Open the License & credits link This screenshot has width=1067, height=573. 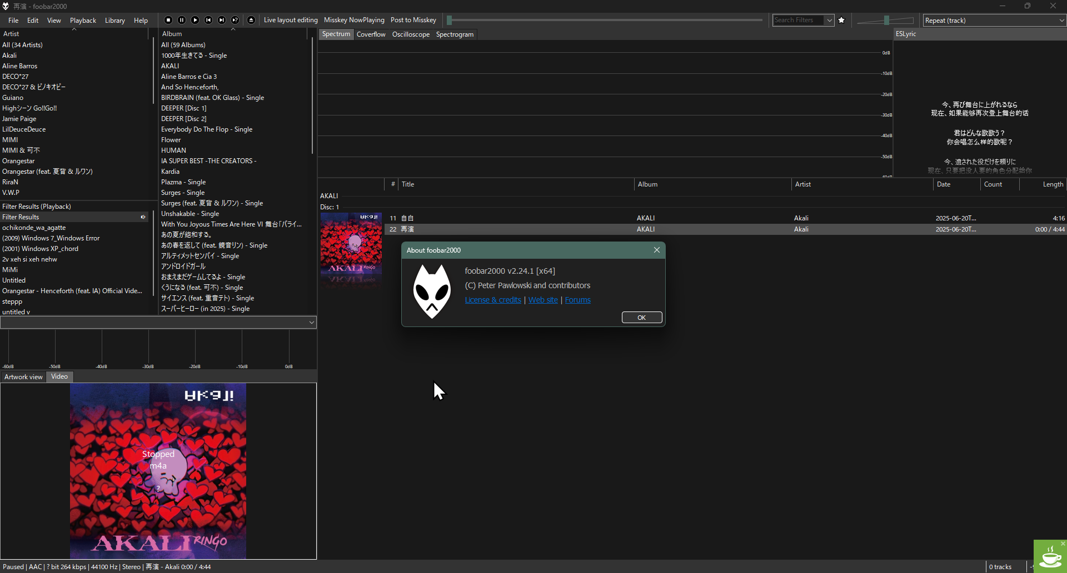click(493, 300)
